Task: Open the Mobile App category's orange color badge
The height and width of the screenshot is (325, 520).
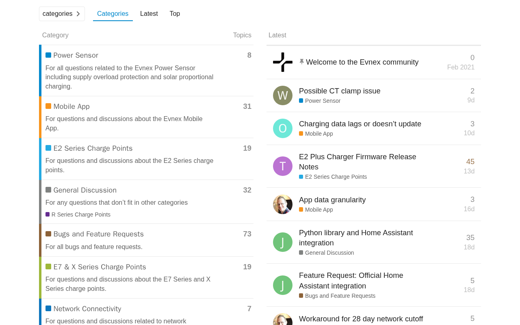Action: tap(48, 106)
